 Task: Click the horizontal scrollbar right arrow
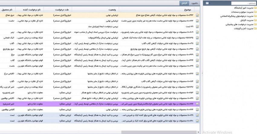pyautogui.click(x=198, y=132)
